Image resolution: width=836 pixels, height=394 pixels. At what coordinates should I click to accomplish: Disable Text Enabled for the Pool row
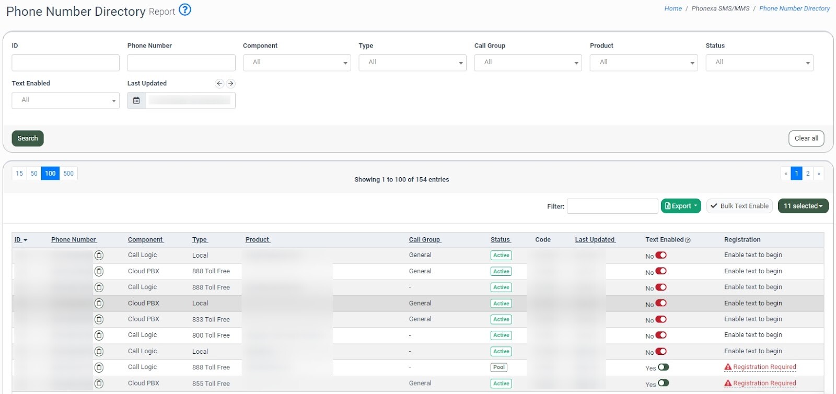click(664, 367)
